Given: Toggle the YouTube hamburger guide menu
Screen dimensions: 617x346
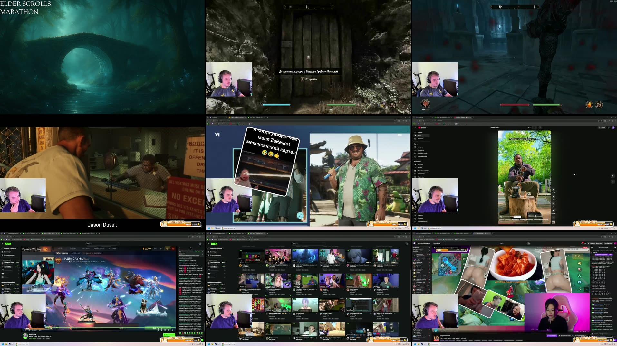Looking at the screenshot, I should (415, 128).
